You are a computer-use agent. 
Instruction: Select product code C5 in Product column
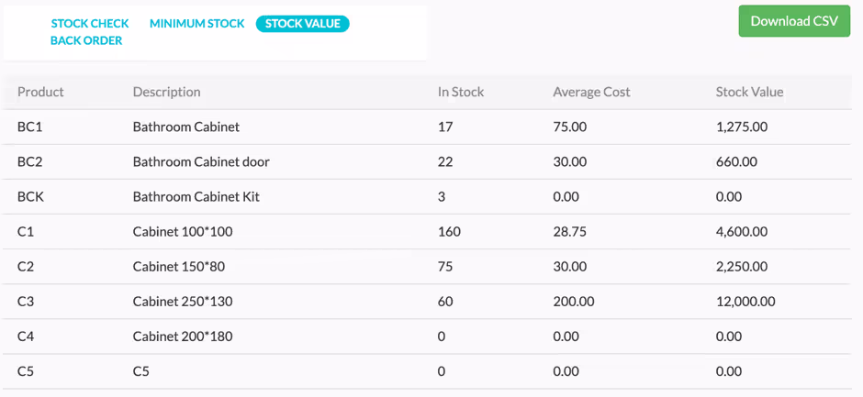click(x=26, y=371)
